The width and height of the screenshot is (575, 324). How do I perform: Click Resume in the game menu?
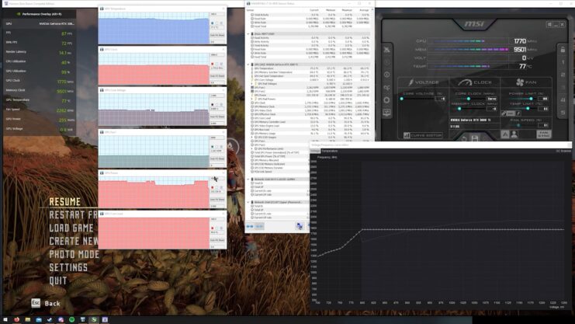pyautogui.click(x=65, y=202)
